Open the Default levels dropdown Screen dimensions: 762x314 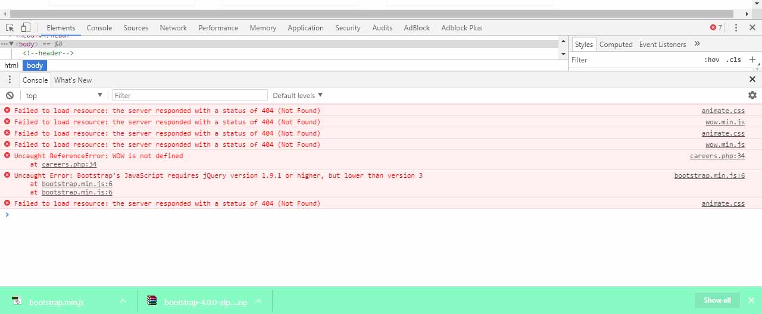coord(298,95)
